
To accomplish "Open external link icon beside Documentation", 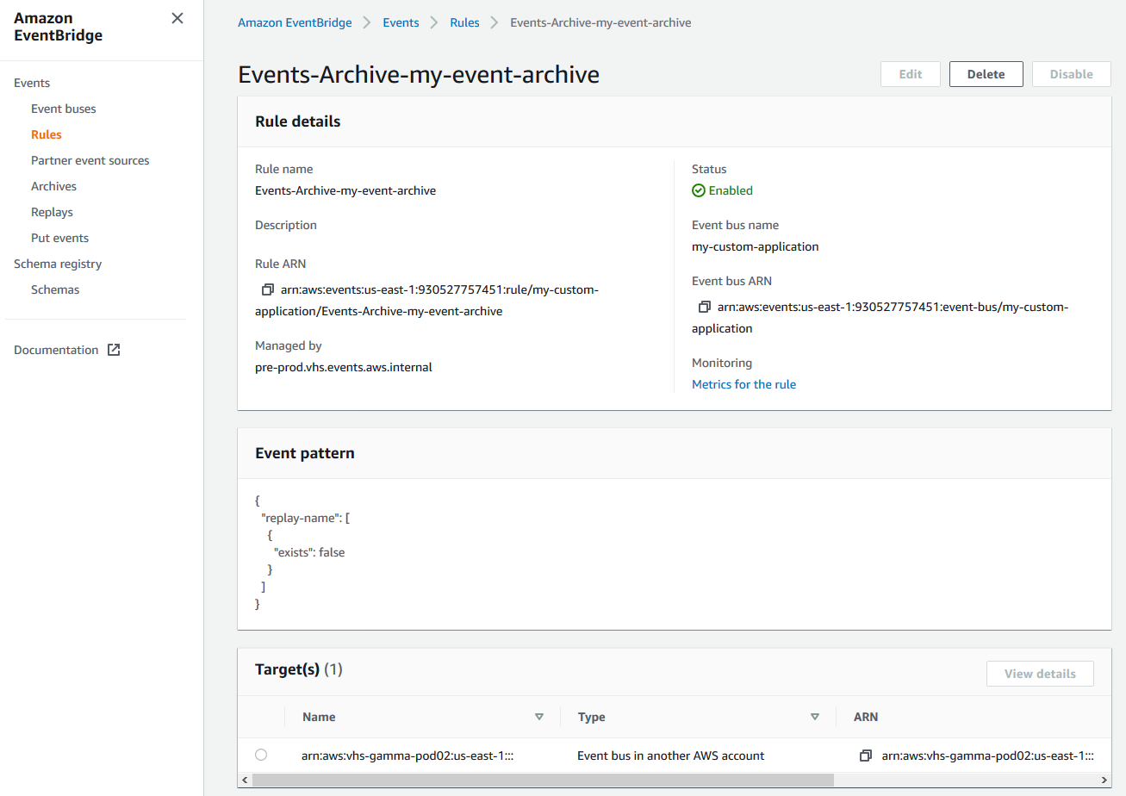I will 114,350.
